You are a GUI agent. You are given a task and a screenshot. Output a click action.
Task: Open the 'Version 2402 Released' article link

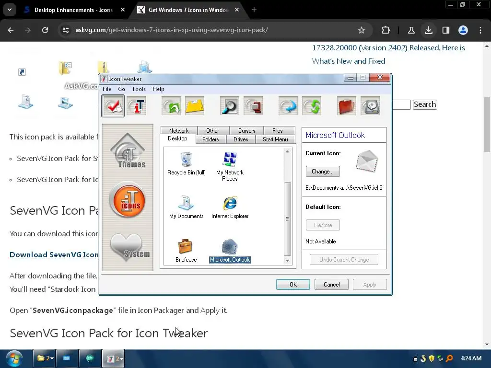(x=388, y=55)
